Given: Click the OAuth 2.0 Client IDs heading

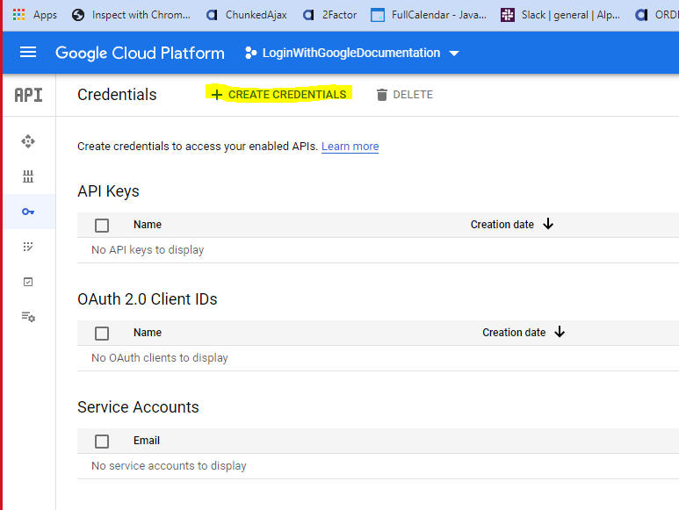Looking at the screenshot, I should click(x=148, y=299).
